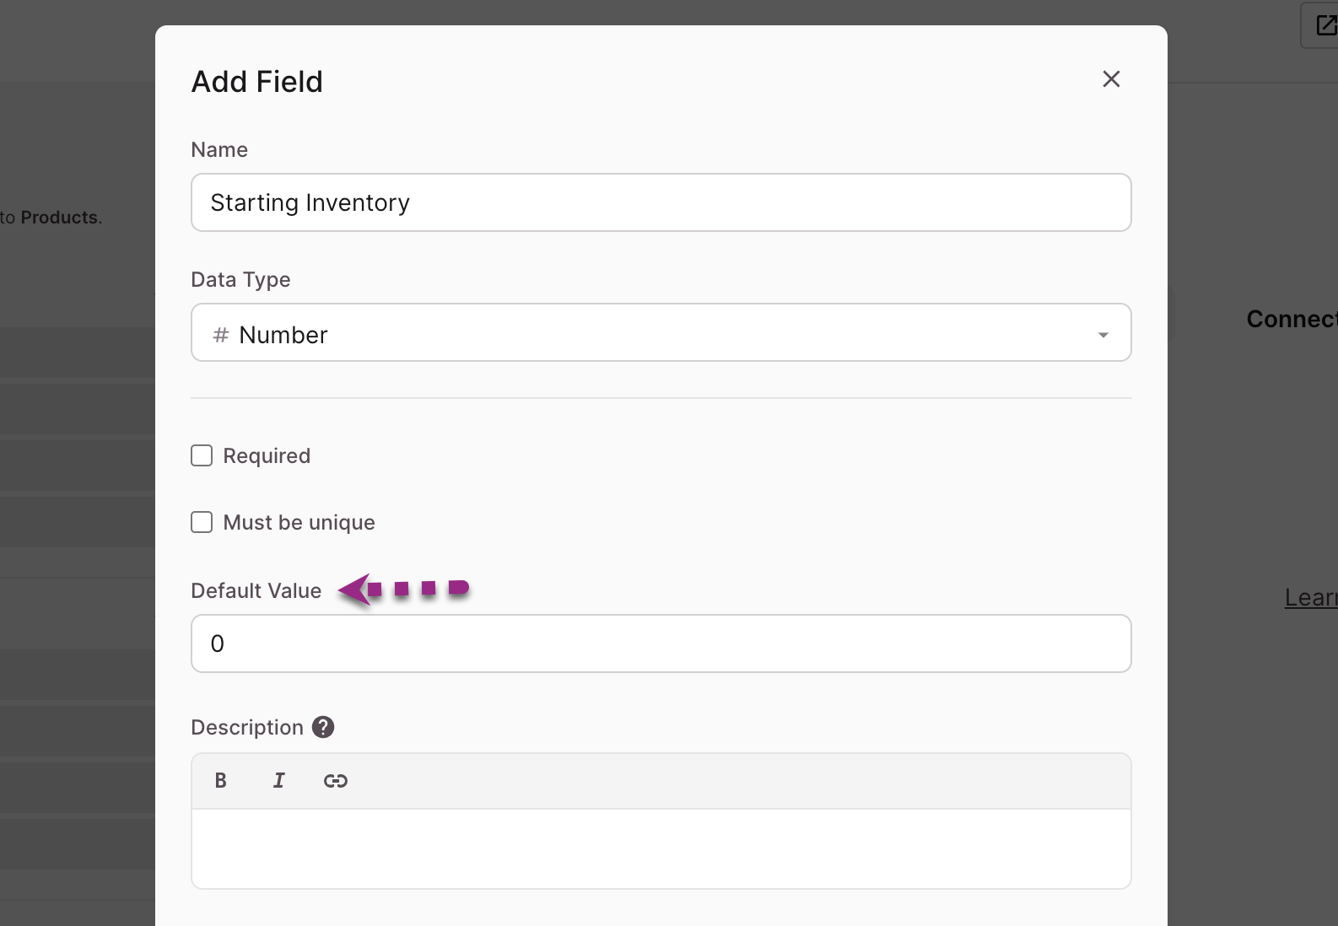Close the Add Field dialog
The width and height of the screenshot is (1338, 926).
1111,79
